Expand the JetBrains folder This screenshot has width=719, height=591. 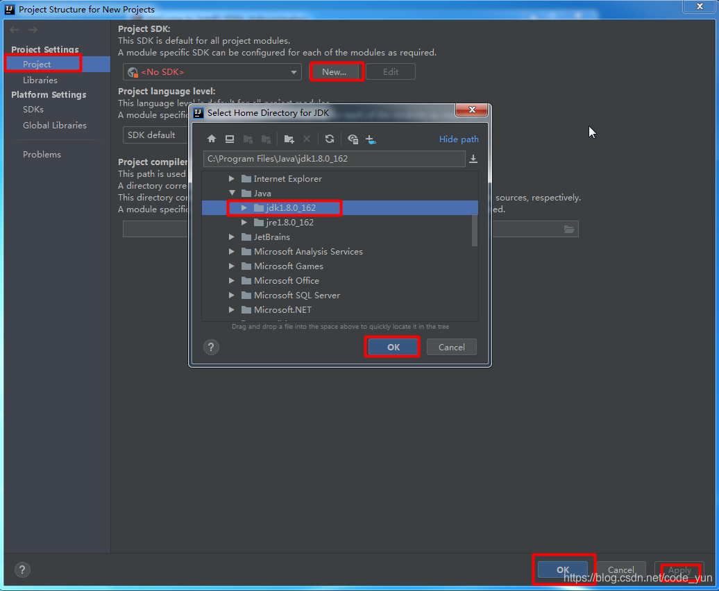(232, 237)
